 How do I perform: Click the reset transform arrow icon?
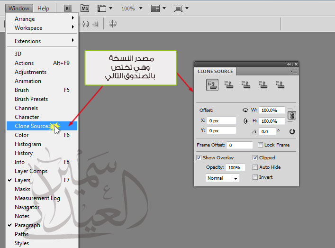tap(292, 132)
